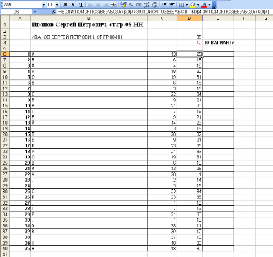Open the Arial font name dropdown

point(44,5)
